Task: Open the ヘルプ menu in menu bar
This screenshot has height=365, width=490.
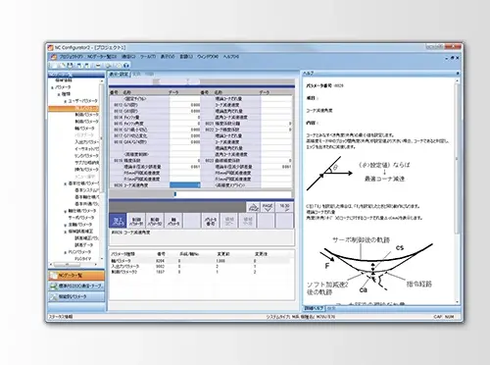Action: [x=231, y=57]
